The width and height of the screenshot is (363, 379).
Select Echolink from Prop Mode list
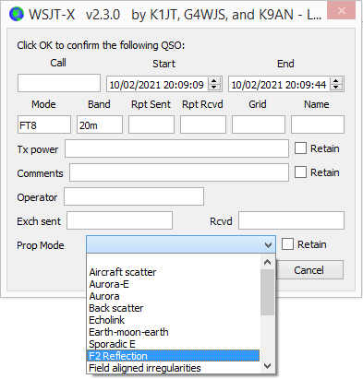(174, 320)
